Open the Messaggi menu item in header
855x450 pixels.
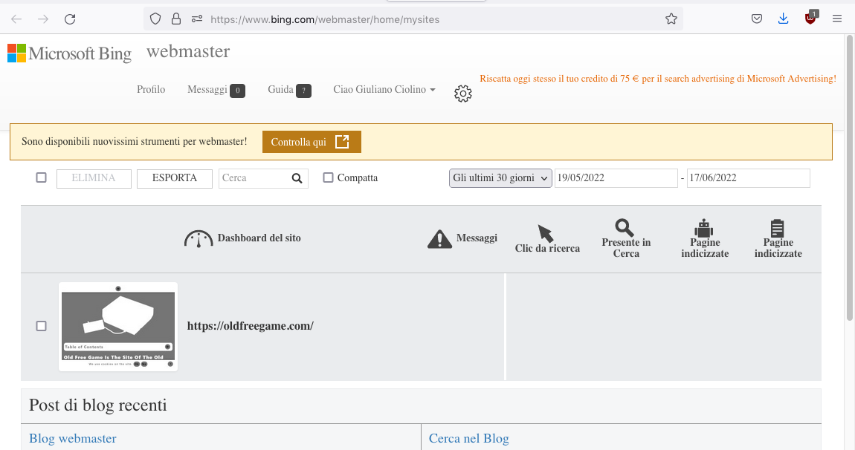point(207,89)
